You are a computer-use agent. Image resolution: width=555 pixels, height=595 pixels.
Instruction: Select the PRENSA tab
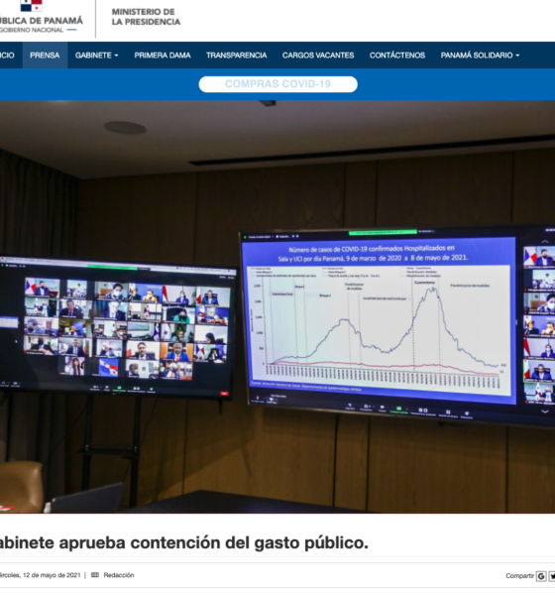coord(45,55)
